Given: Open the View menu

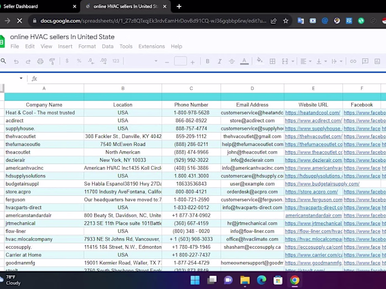Looking at the screenshot, I should click(x=46, y=46).
